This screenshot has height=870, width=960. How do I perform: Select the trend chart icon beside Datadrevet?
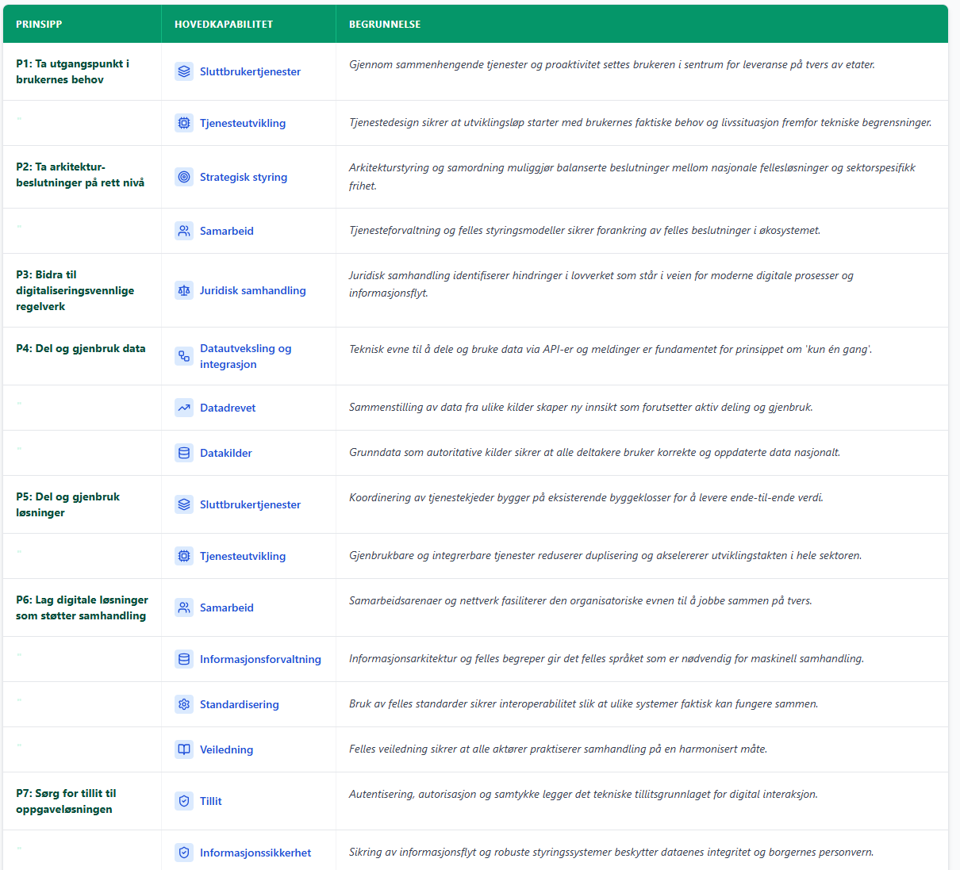click(184, 408)
